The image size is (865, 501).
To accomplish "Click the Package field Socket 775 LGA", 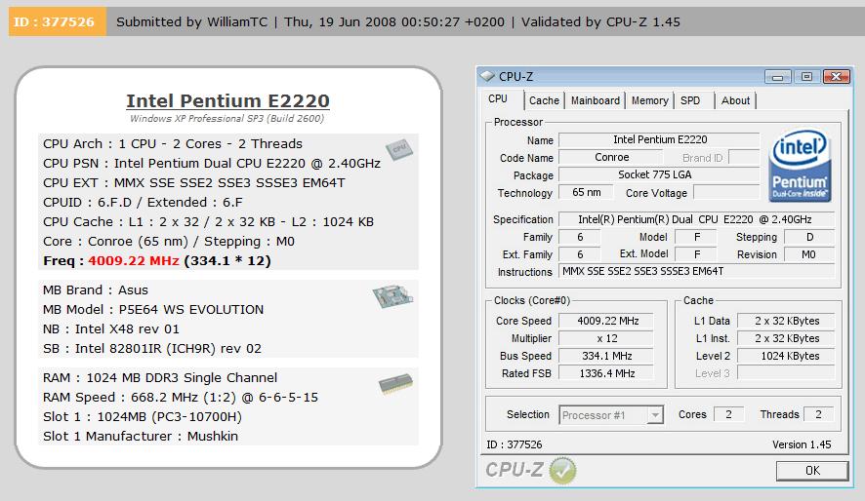I will point(659,175).
